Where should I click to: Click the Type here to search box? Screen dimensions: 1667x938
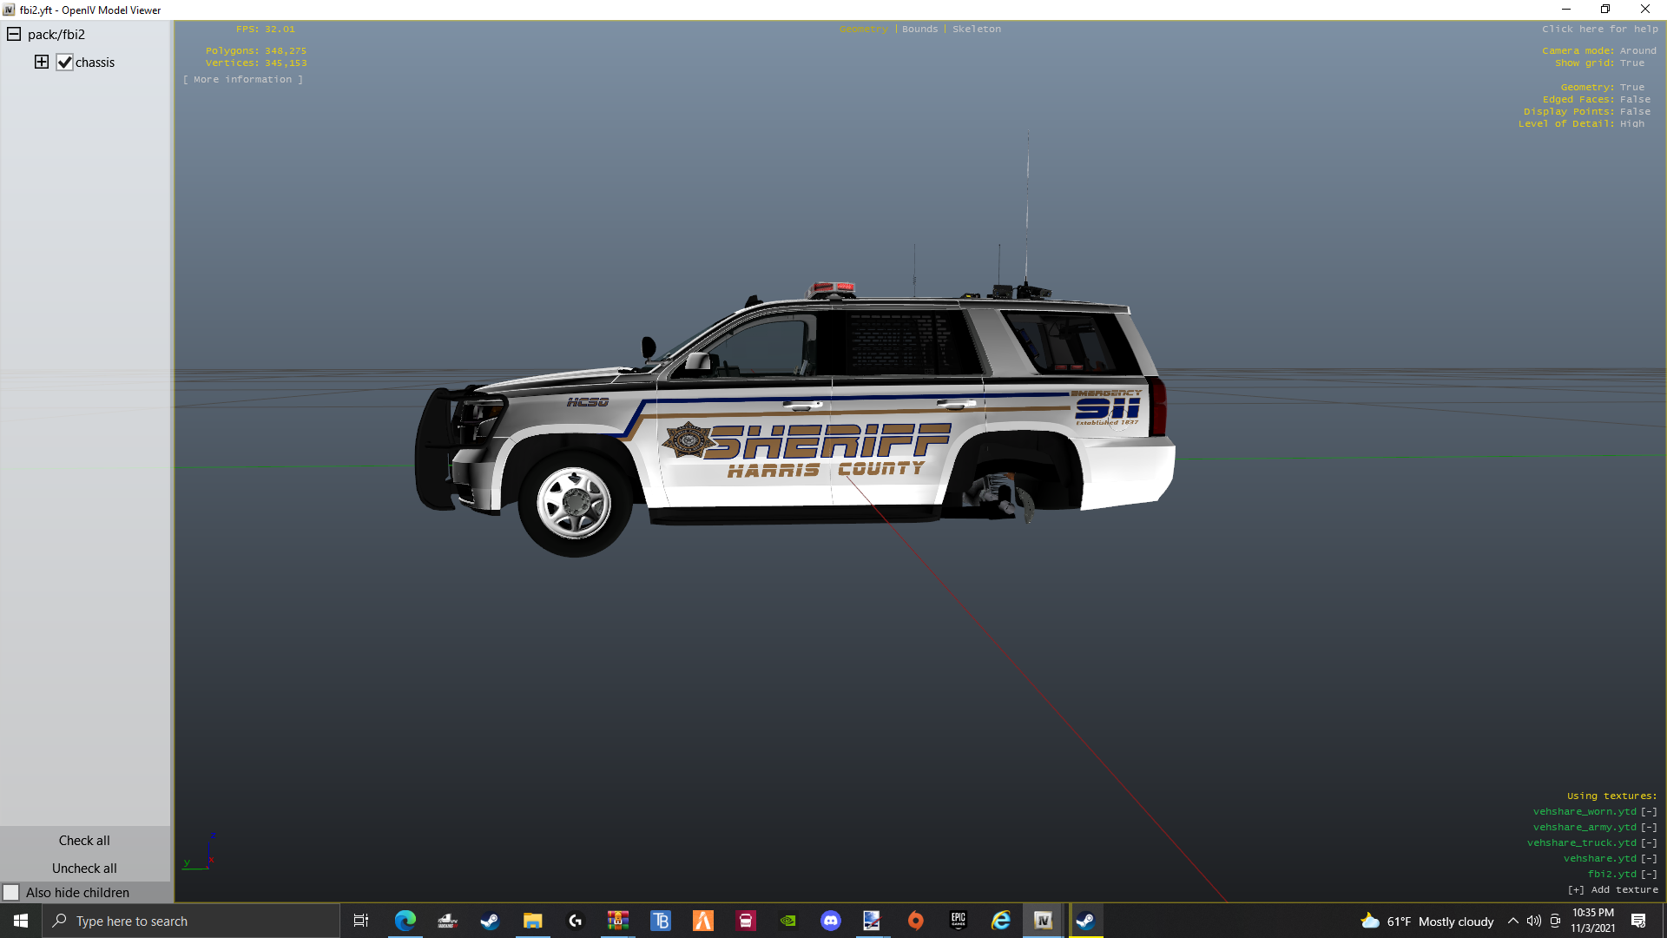(191, 921)
